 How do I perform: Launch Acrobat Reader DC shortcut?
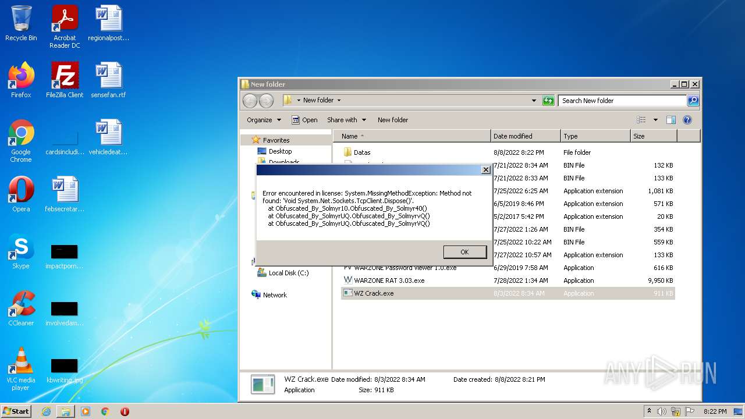point(65,26)
